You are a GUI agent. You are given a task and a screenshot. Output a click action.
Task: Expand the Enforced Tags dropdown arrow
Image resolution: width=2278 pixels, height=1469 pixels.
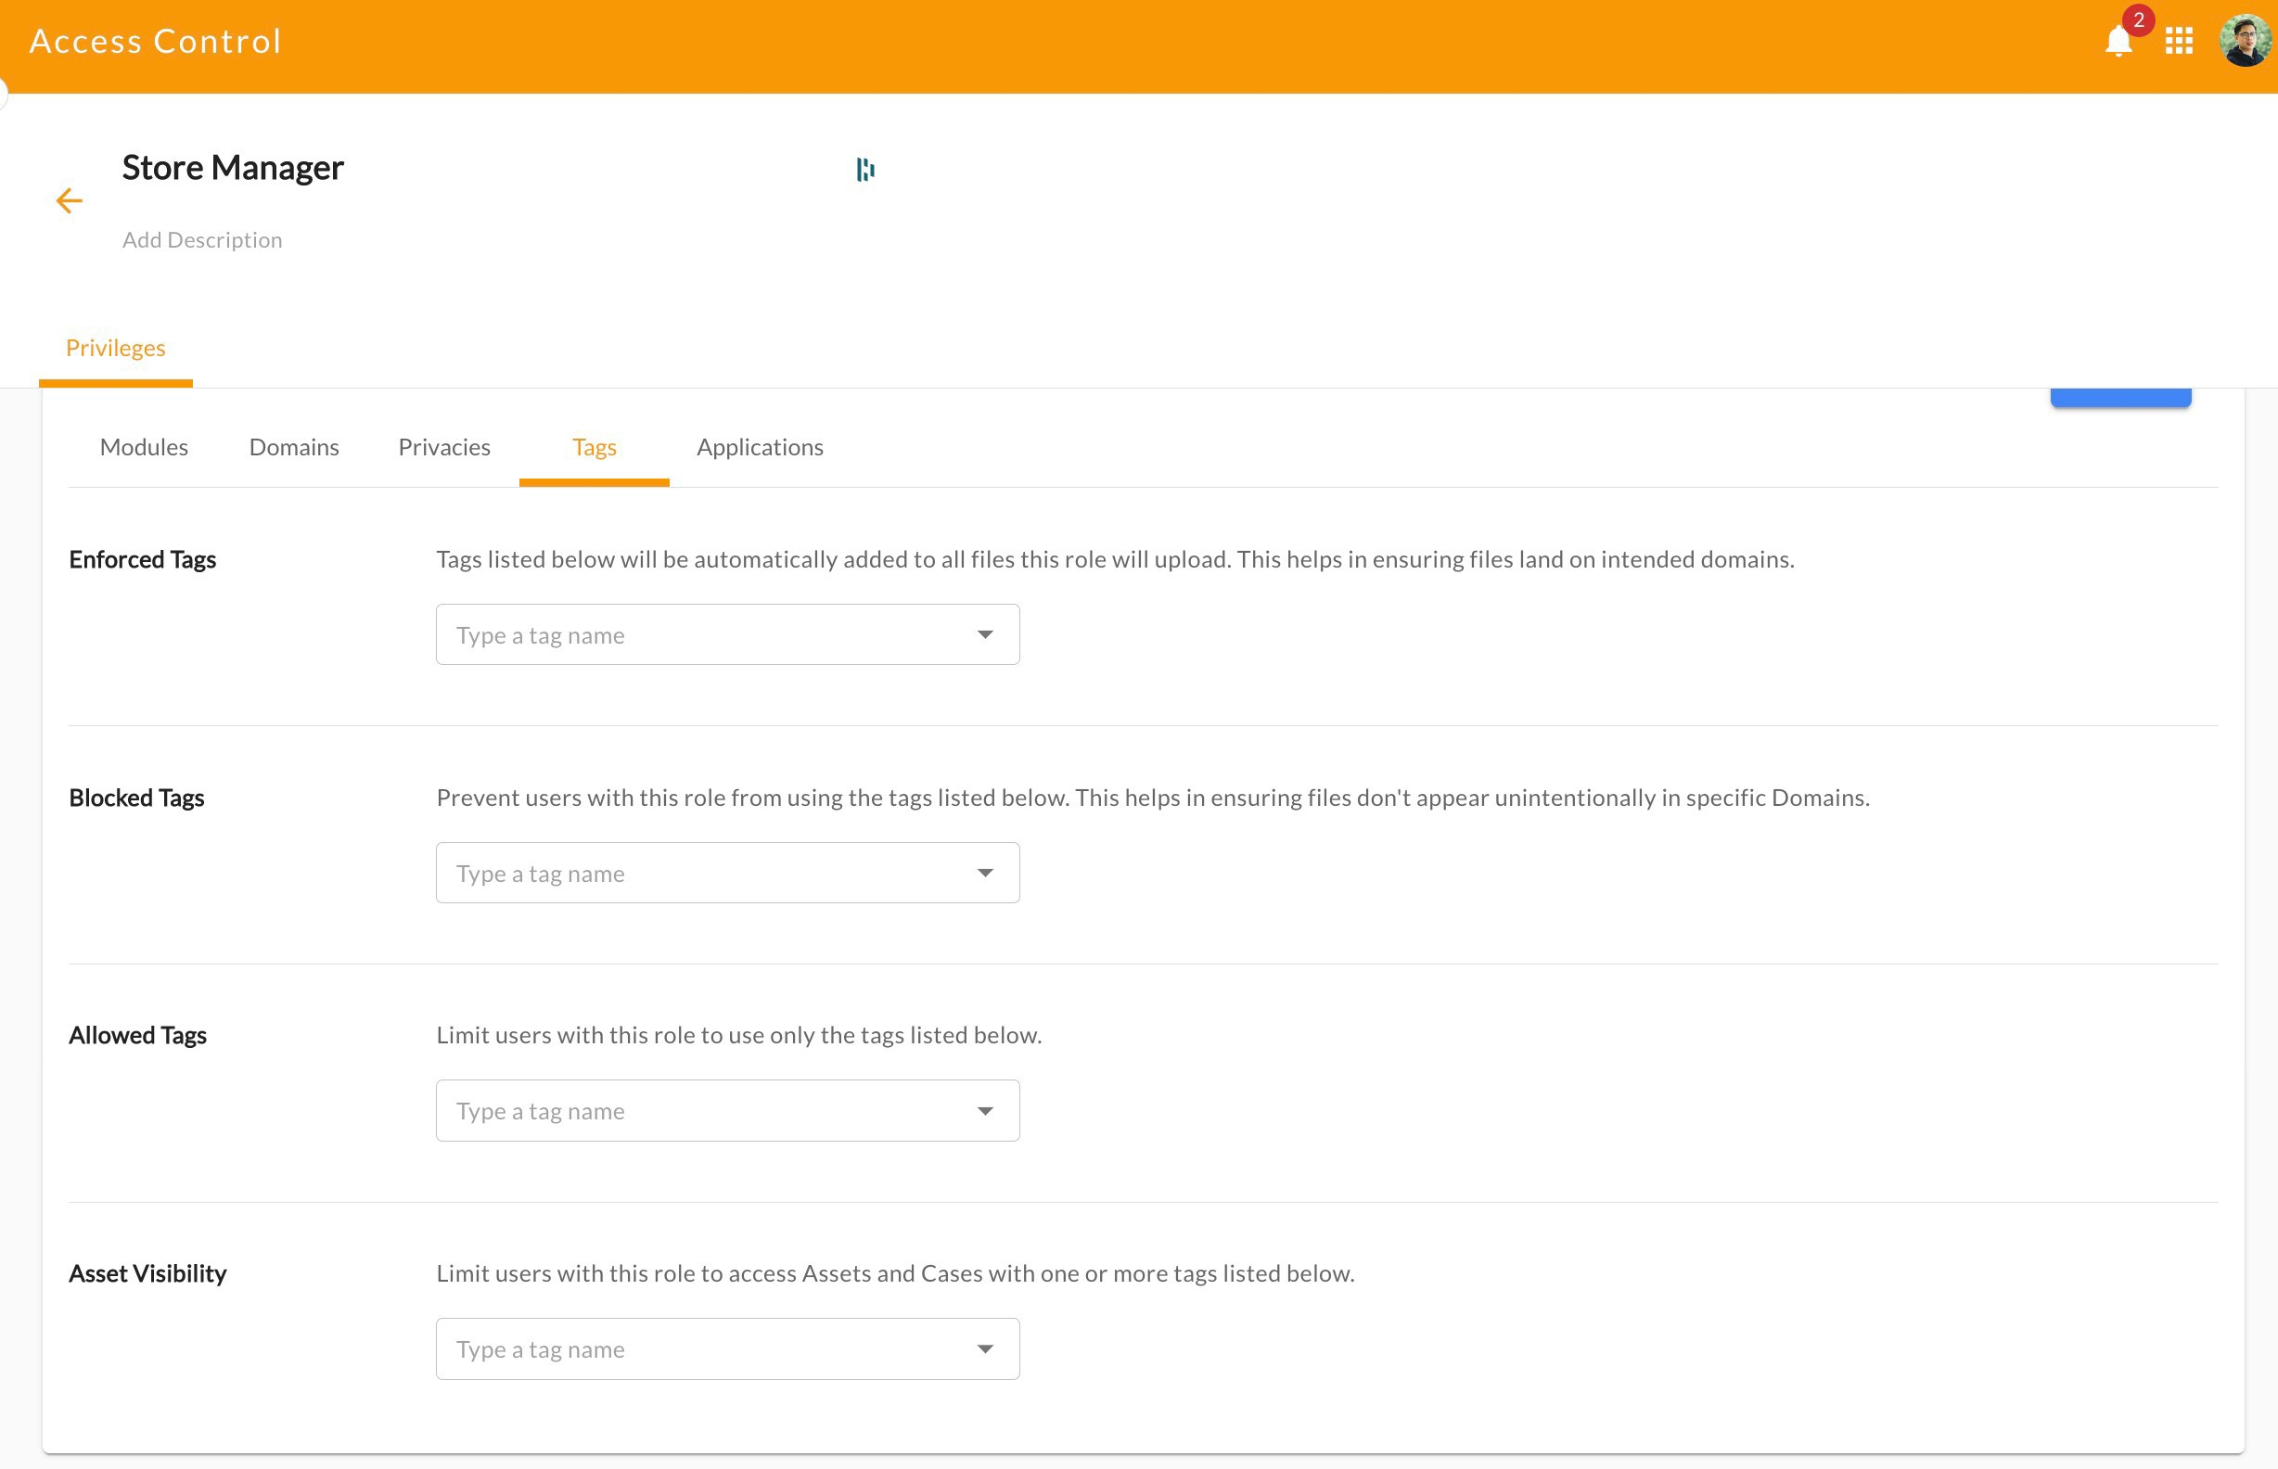click(984, 635)
